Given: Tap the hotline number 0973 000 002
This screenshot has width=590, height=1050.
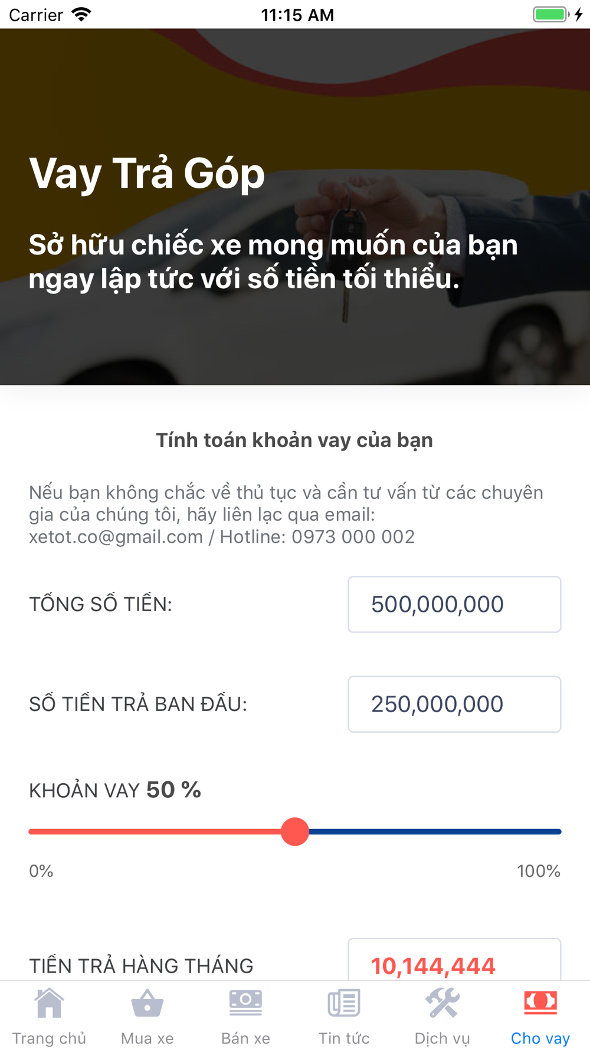Looking at the screenshot, I should click(353, 537).
